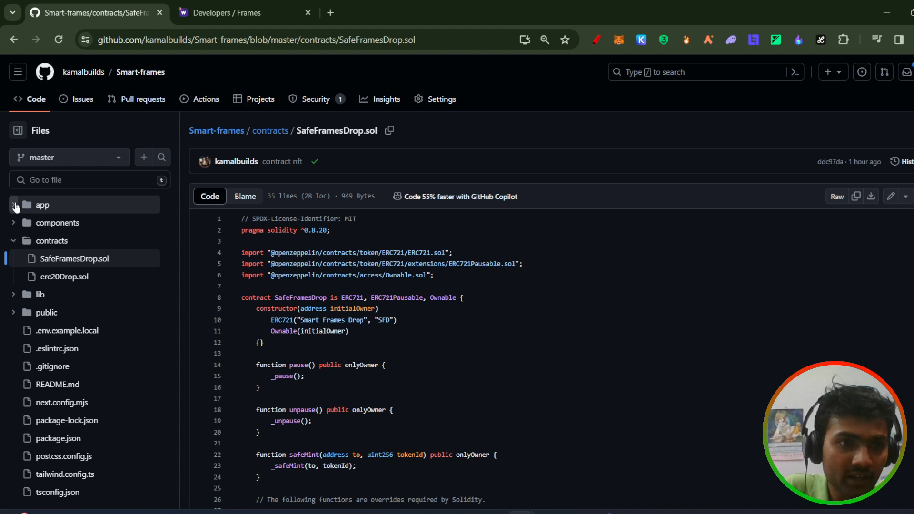Open MetaMask fox extension
Image resolution: width=914 pixels, height=514 pixels.
[619, 40]
